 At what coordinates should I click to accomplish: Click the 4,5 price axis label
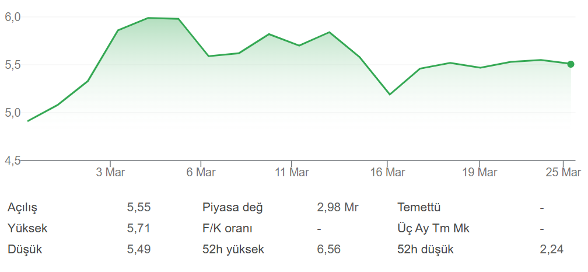(x=13, y=161)
